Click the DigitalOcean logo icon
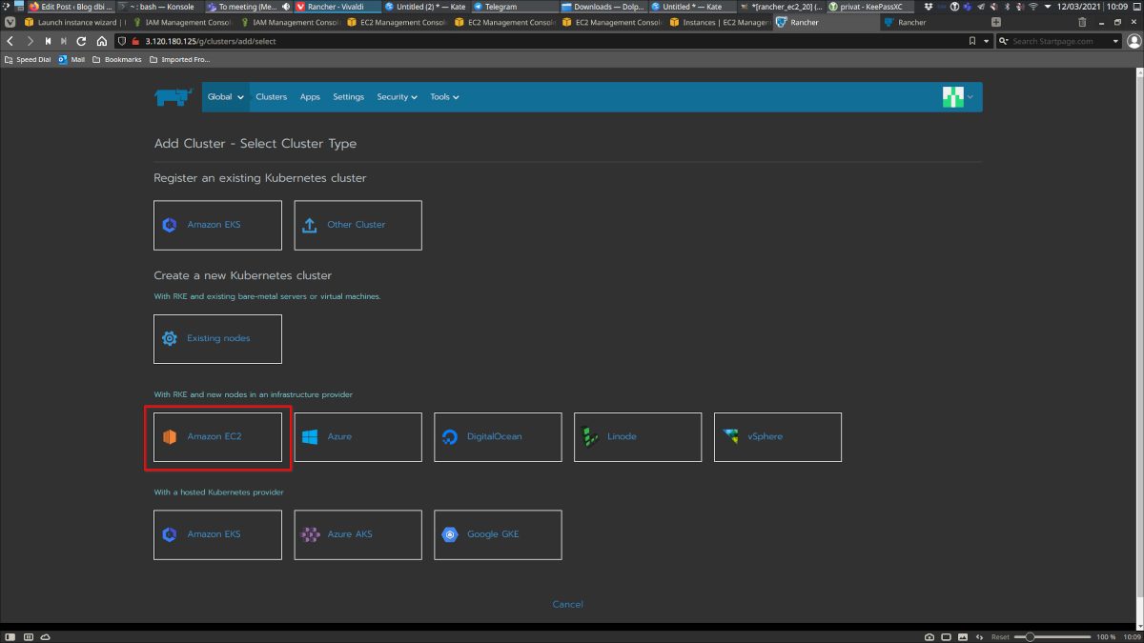The height and width of the screenshot is (643, 1144). tap(450, 437)
